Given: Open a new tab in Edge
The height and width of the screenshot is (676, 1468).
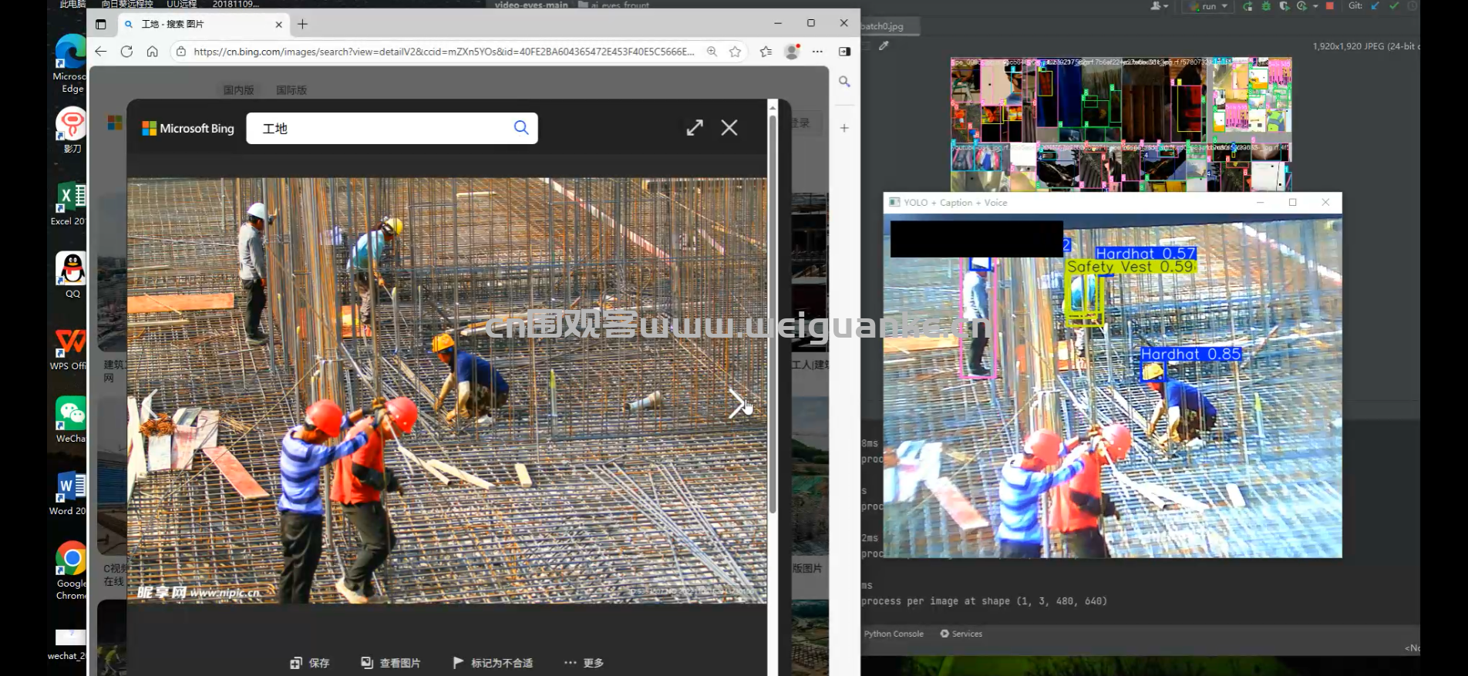Looking at the screenshot, I should [x=302, y=24].
